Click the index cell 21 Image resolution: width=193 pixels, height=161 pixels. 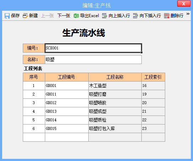pyautogui.click(x=153, y=111)
